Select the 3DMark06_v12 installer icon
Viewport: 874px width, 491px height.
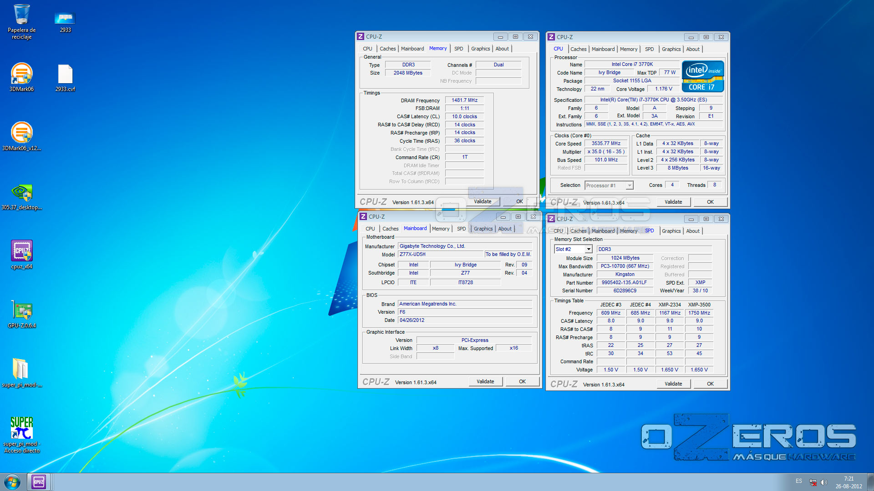coord(21,136)
